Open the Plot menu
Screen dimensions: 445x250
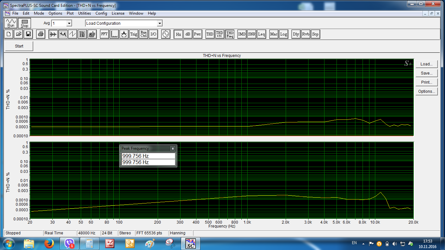(x=70, y=13)
